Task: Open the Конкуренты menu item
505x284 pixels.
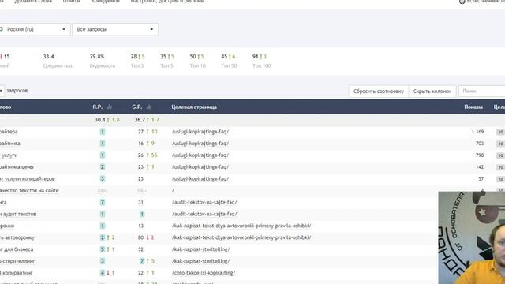Action: pos(105,2)
